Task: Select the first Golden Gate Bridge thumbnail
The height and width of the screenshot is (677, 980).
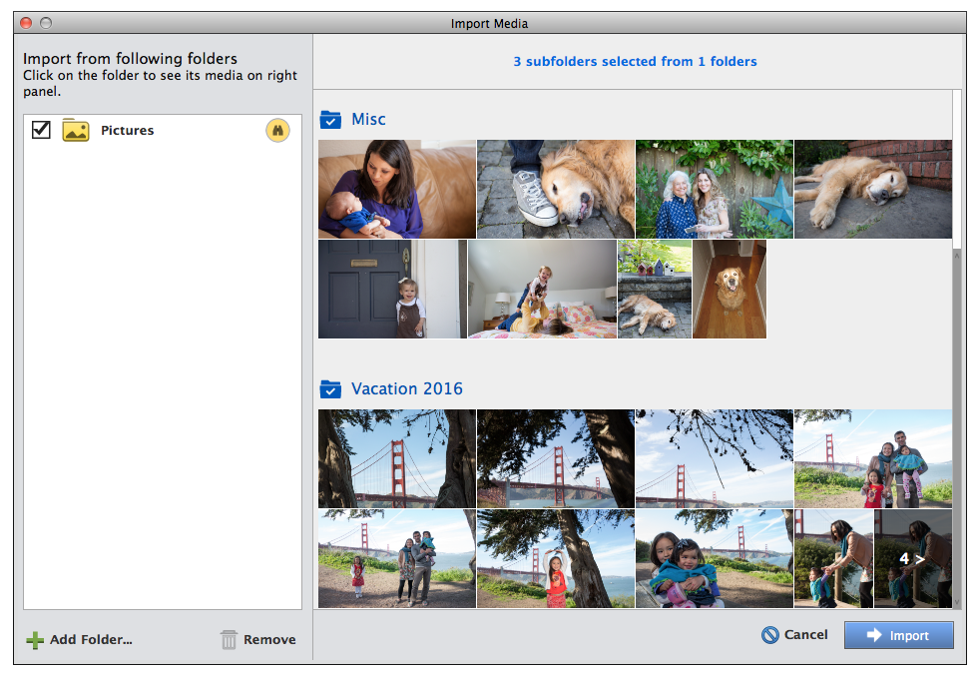Action: pyautogui.click(x=396, y=458)
